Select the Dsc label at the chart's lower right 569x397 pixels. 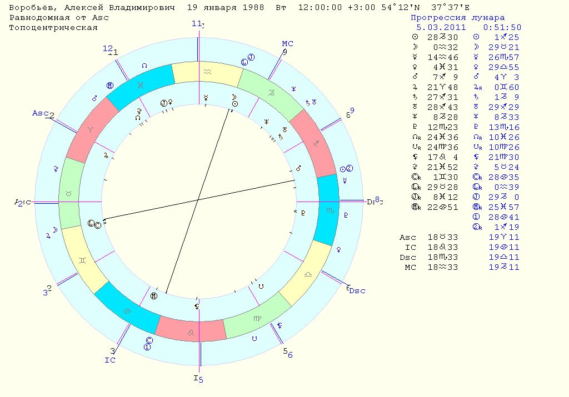tap(357, 291)
